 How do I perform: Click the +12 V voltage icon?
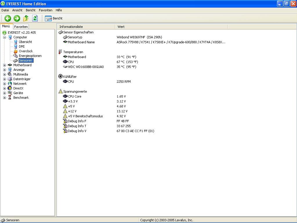pos(65,111)
